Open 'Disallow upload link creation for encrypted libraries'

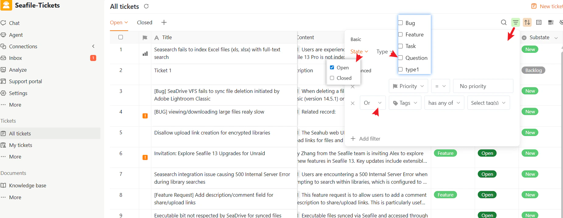click(212, 133)
